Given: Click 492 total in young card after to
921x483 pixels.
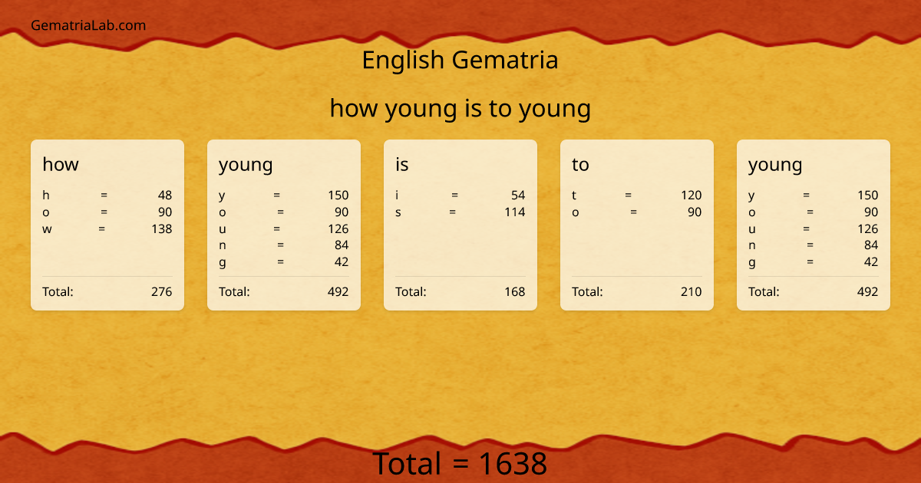Looking at the screenshot, I should pyautogui.click(x=868, y=291).
